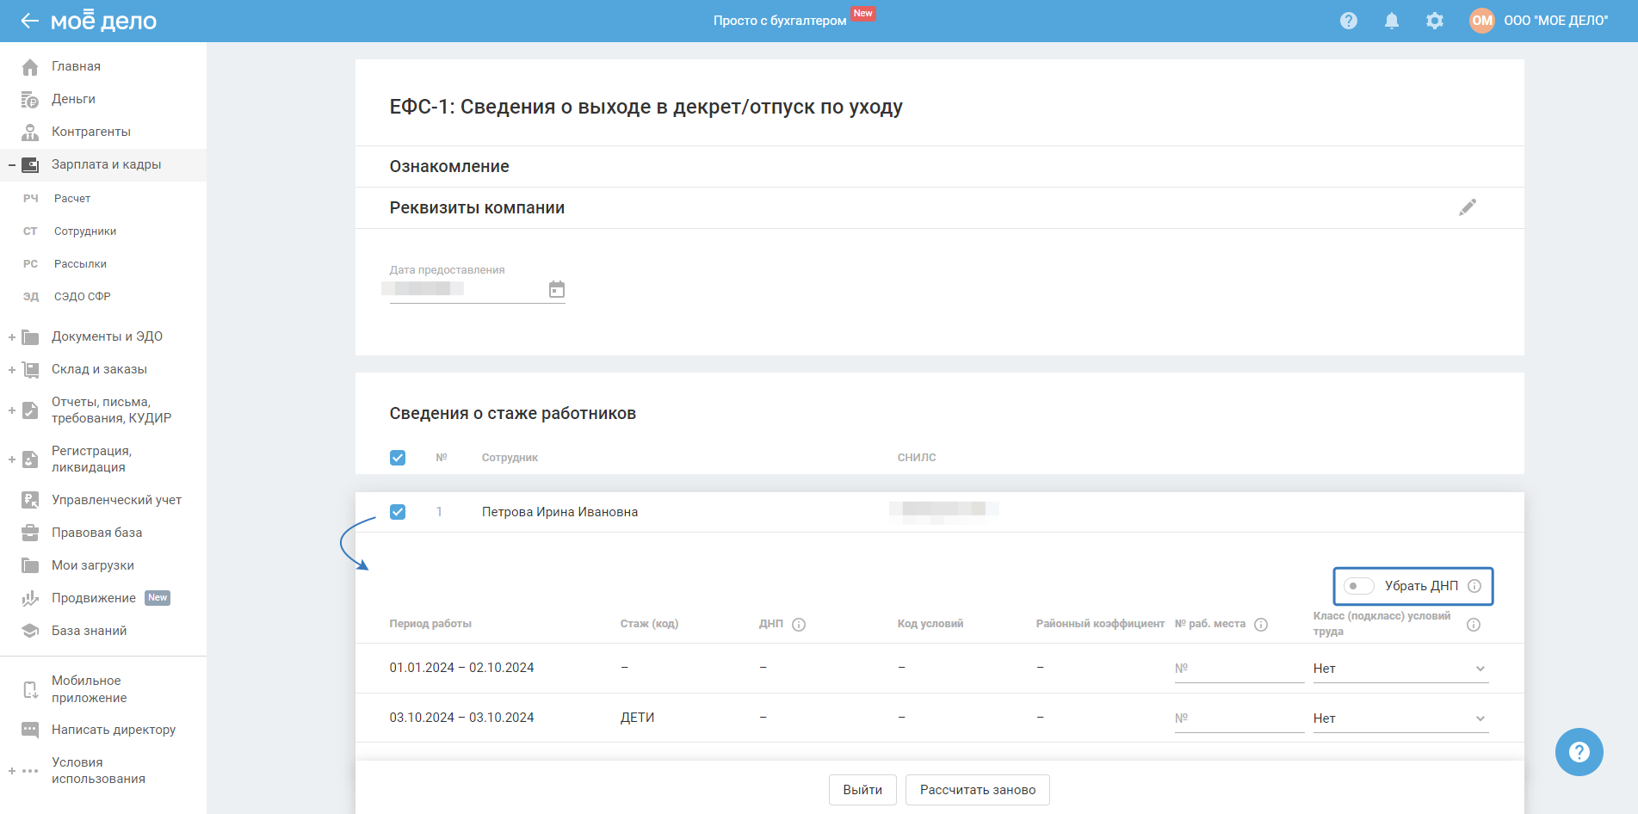
Task: Click workplace number field for first period
Action: pos(1239,669)
